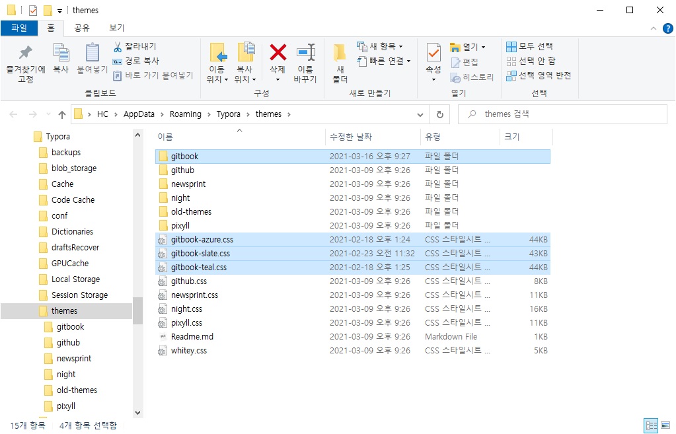Screen dimensions: 676x434
Task: Select the whitey.css file
Action: click(x=352, y=350)
